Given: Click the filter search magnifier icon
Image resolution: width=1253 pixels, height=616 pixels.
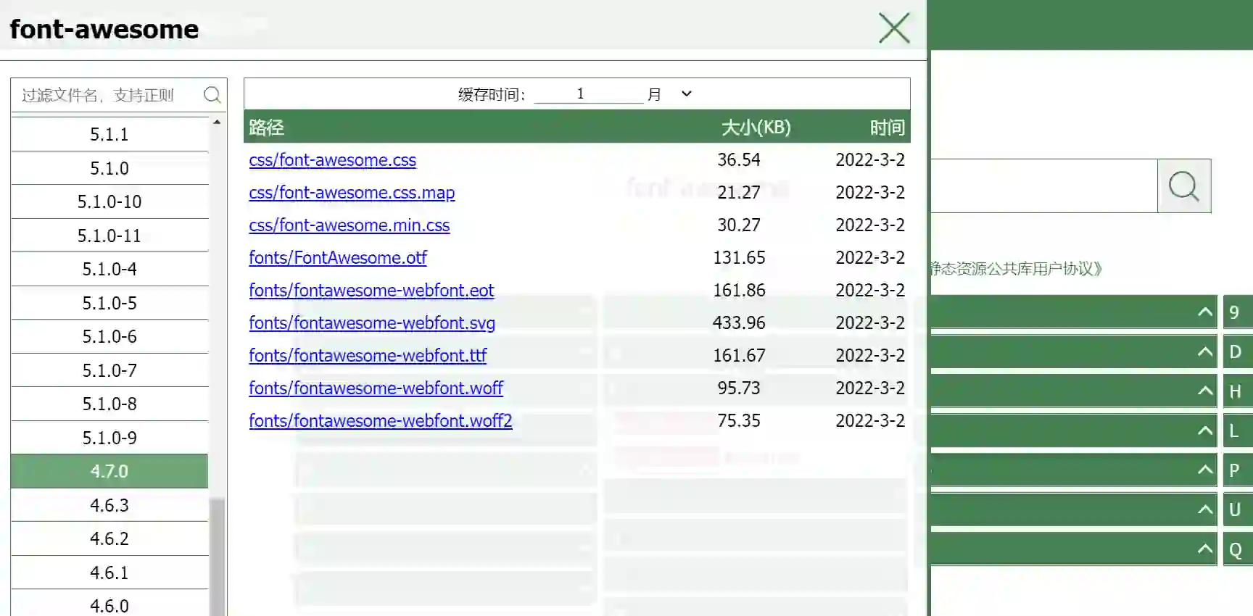Looking at the screenshot, I should click(x=212, y=95).
